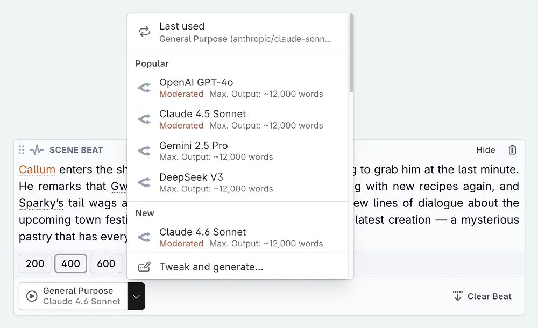
Task: Delete the scene beat with trash icon
Action: (x=512, y=150)
